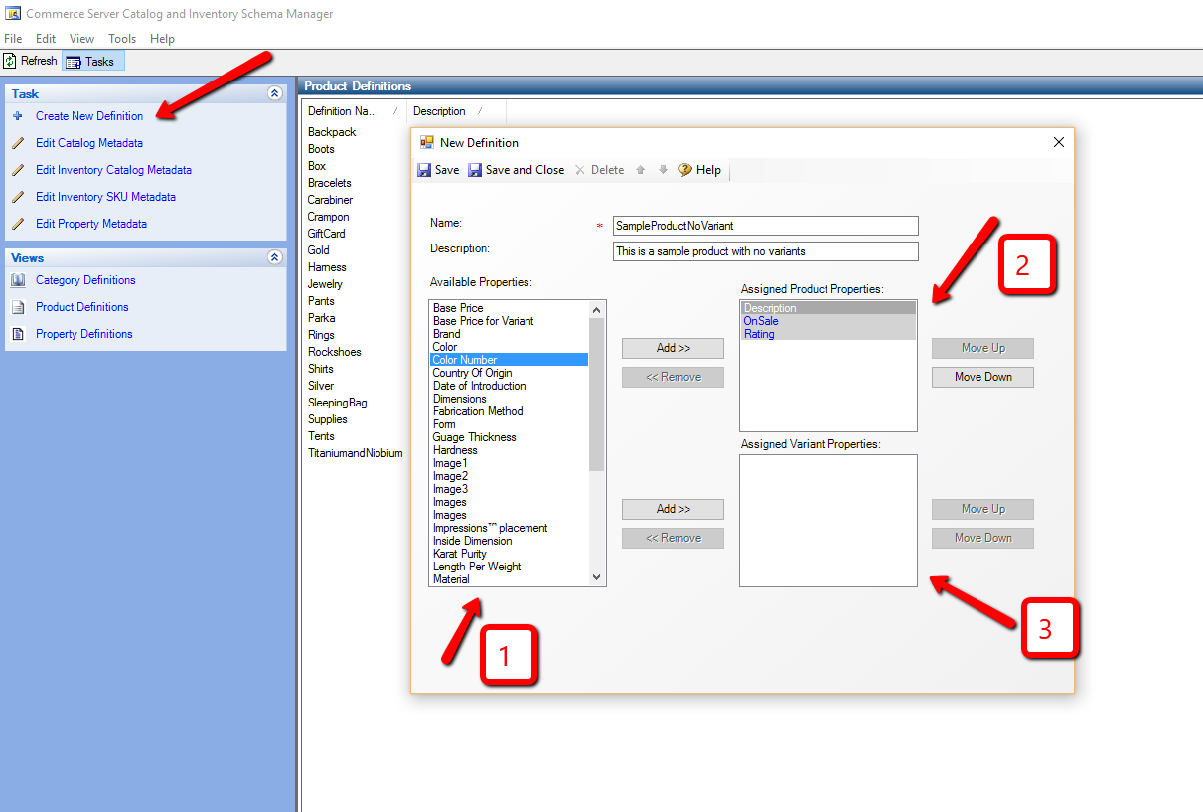Open the View menu
The image size is (1203, 812).
[x=82, y=39]
